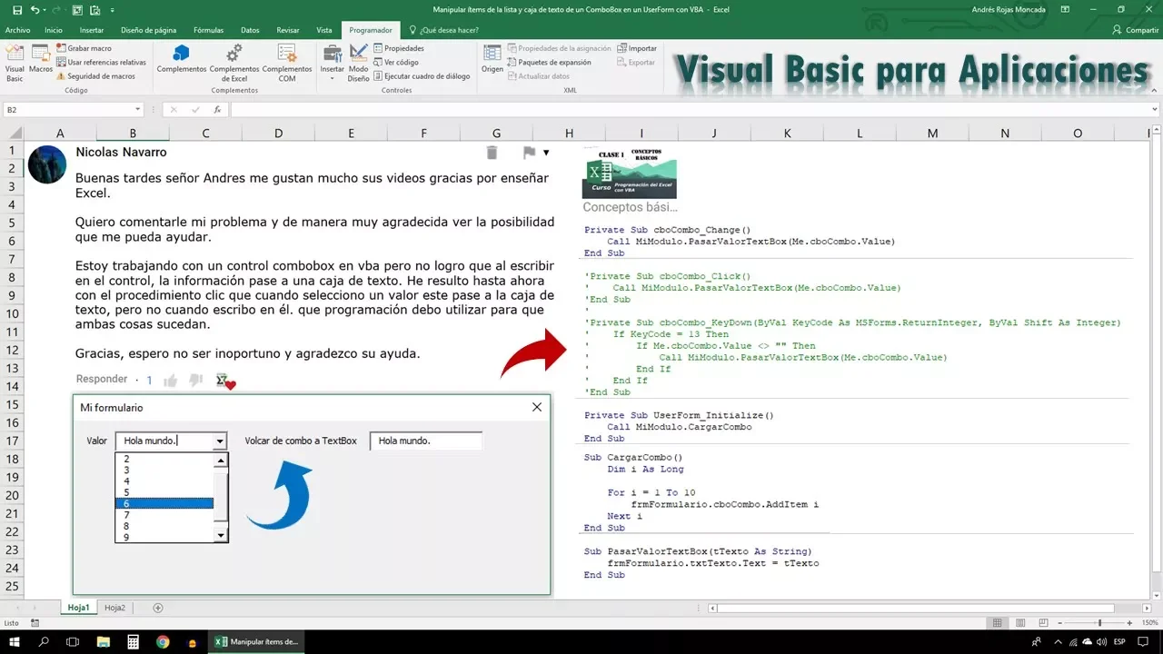Switch to the Datos ribbon tab
This screenshot has height=654, width=1163.
[x=250, y=30]
